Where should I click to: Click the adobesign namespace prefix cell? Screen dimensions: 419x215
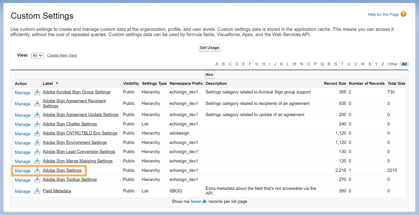click(x=179, y=133)
